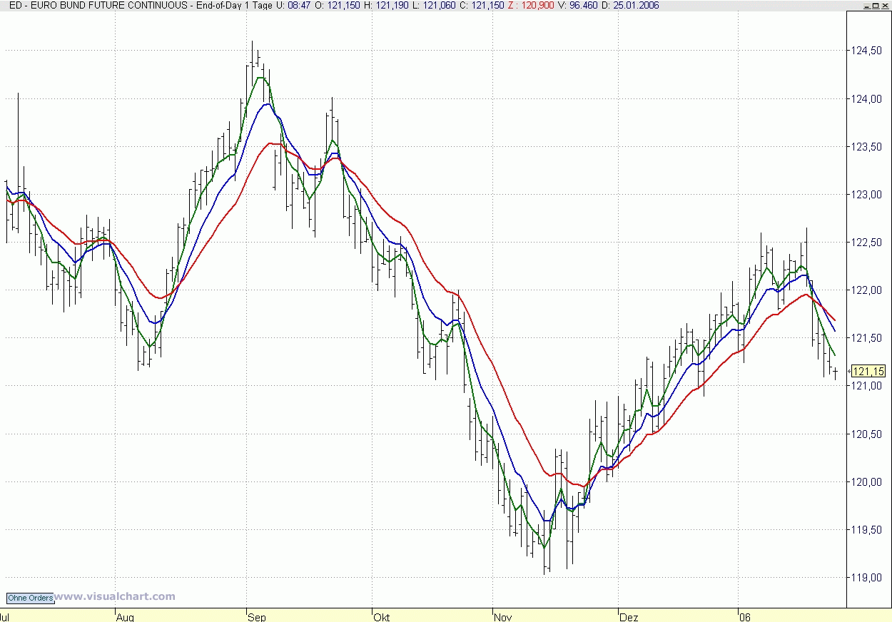Image resolution: width=892 pixels, height=622 pixels.
Task: Maximize the chart window
Action: pyautogui.click(x=876, y=5)
